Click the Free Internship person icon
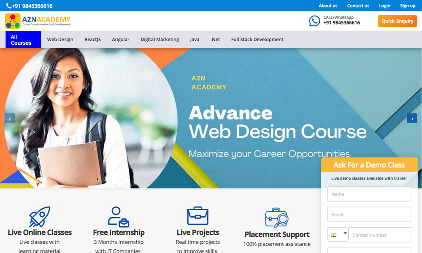Image resolution: width=422 pixels, height=253 pixels. 119,217
